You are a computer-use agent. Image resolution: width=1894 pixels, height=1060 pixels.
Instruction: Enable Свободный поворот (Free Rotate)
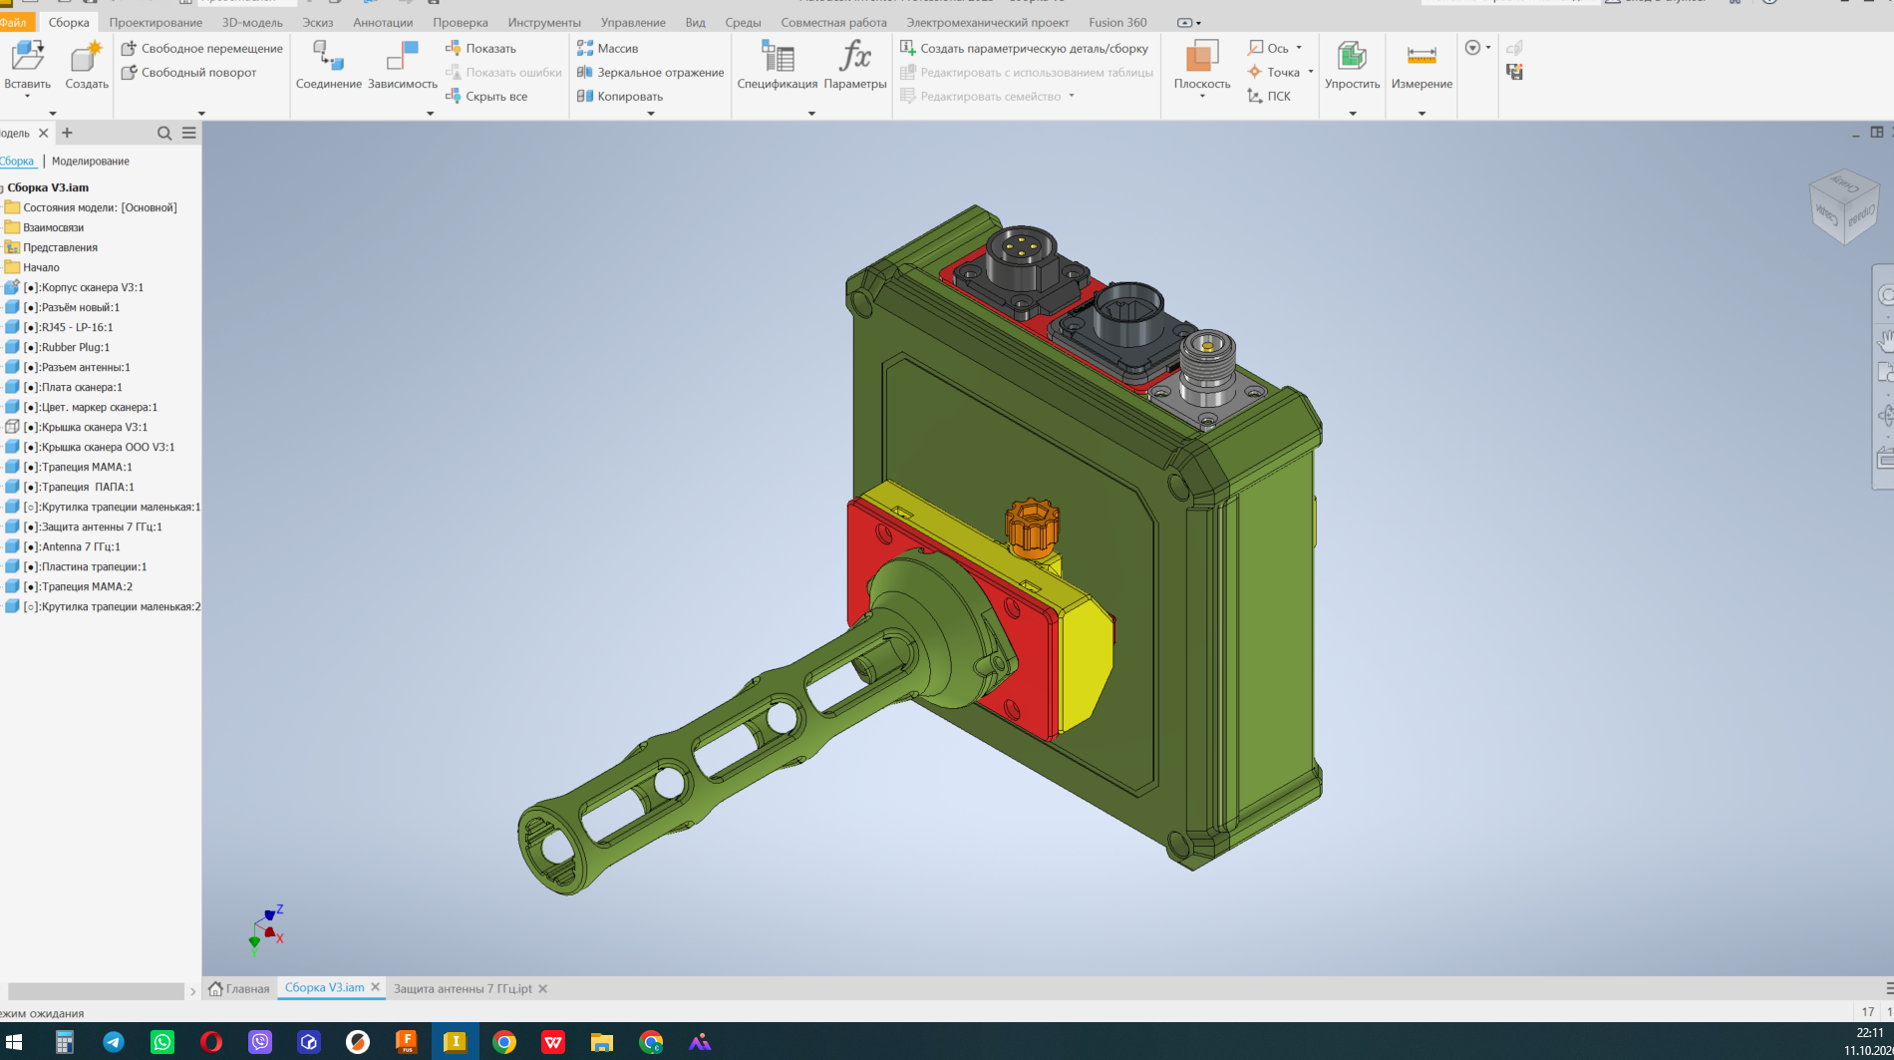coord(188,72)
